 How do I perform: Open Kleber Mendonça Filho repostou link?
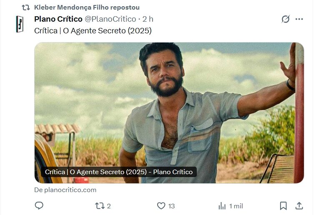click(x=87, y=7)
